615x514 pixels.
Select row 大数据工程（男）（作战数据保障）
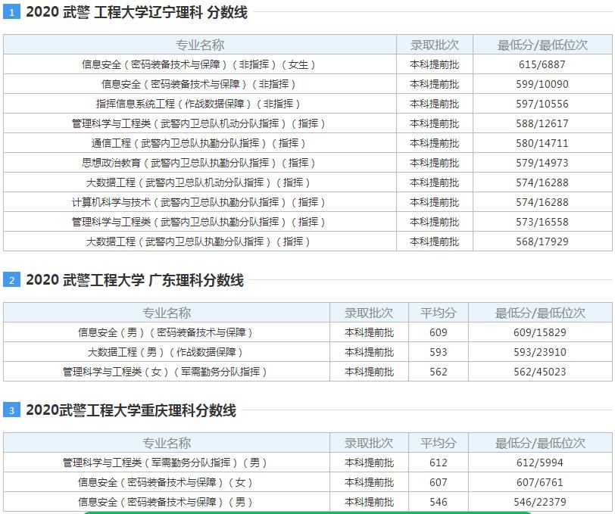pos(307,352)
